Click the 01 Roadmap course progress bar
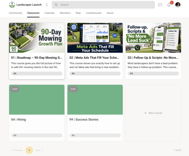Image resolution: width=189 pixels, height=156 pixels. pos(37,74)
